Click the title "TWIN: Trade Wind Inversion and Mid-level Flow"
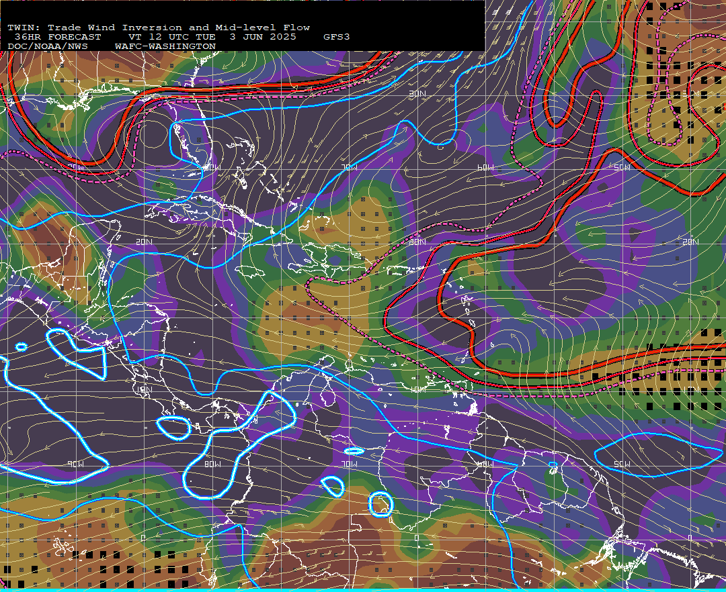Viewport: 726px width, 592px height. (x=159, y=28)
